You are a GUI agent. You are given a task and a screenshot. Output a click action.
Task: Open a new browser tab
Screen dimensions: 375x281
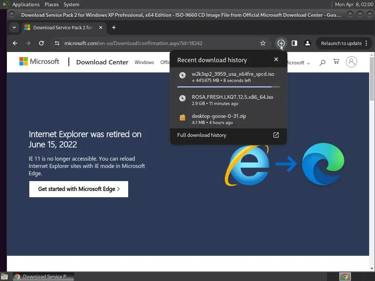coord(114,27)
